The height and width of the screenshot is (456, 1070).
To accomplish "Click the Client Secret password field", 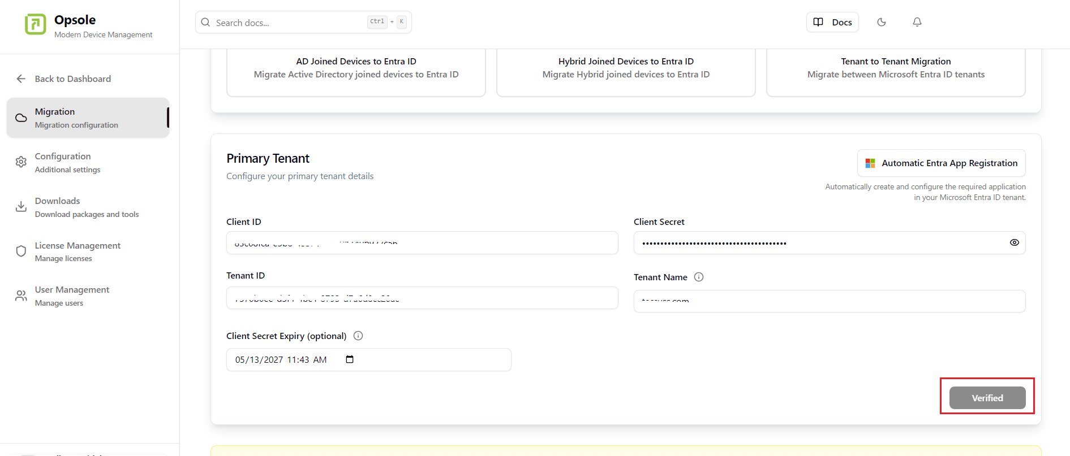I will coord(830,242).
